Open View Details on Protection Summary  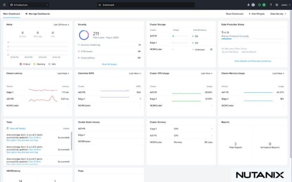pyautogui.click(x=253, y=61)
